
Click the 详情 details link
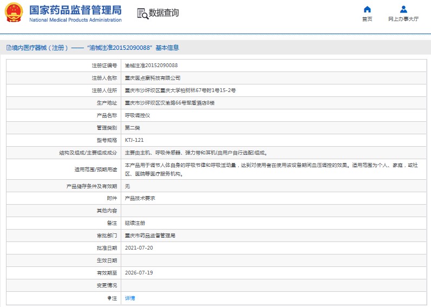coord(130,298)
